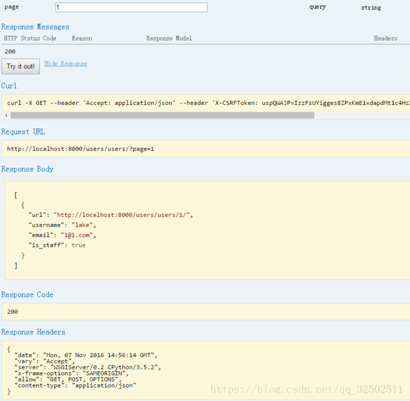This screenshot has width=410, height=401.
Task: Click the page parameter input field
Action: 131,7
